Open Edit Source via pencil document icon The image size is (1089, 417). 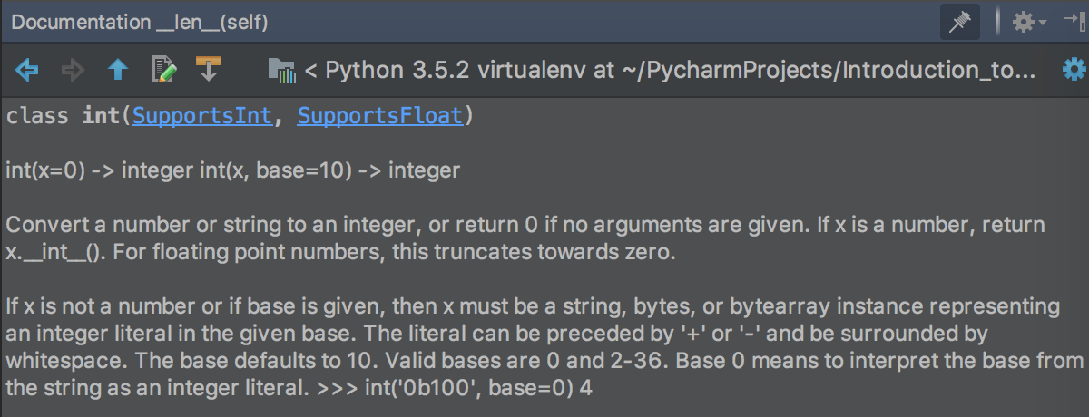click(x=164, y=70)
